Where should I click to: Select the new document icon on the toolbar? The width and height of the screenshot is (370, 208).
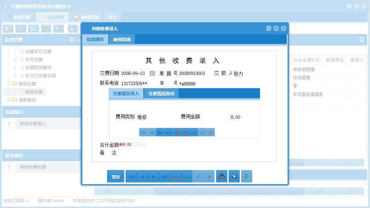[x=33, y=29]
